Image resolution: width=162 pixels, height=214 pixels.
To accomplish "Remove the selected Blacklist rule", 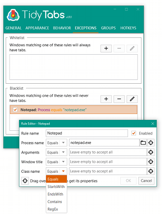I will [x=119, y=99].
